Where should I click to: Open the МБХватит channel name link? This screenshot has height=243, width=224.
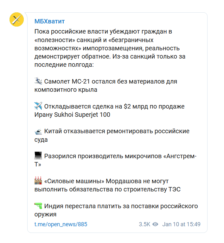click(49, 21)
